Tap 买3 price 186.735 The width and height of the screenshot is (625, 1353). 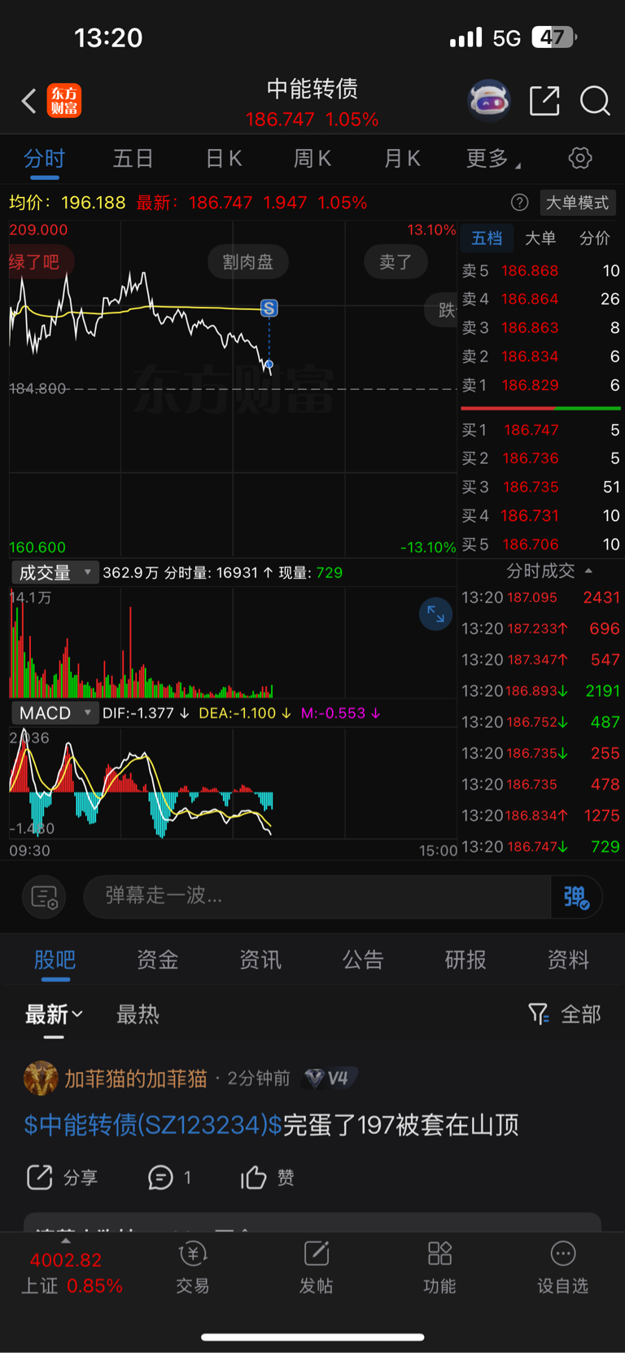[x=531, y=487]
